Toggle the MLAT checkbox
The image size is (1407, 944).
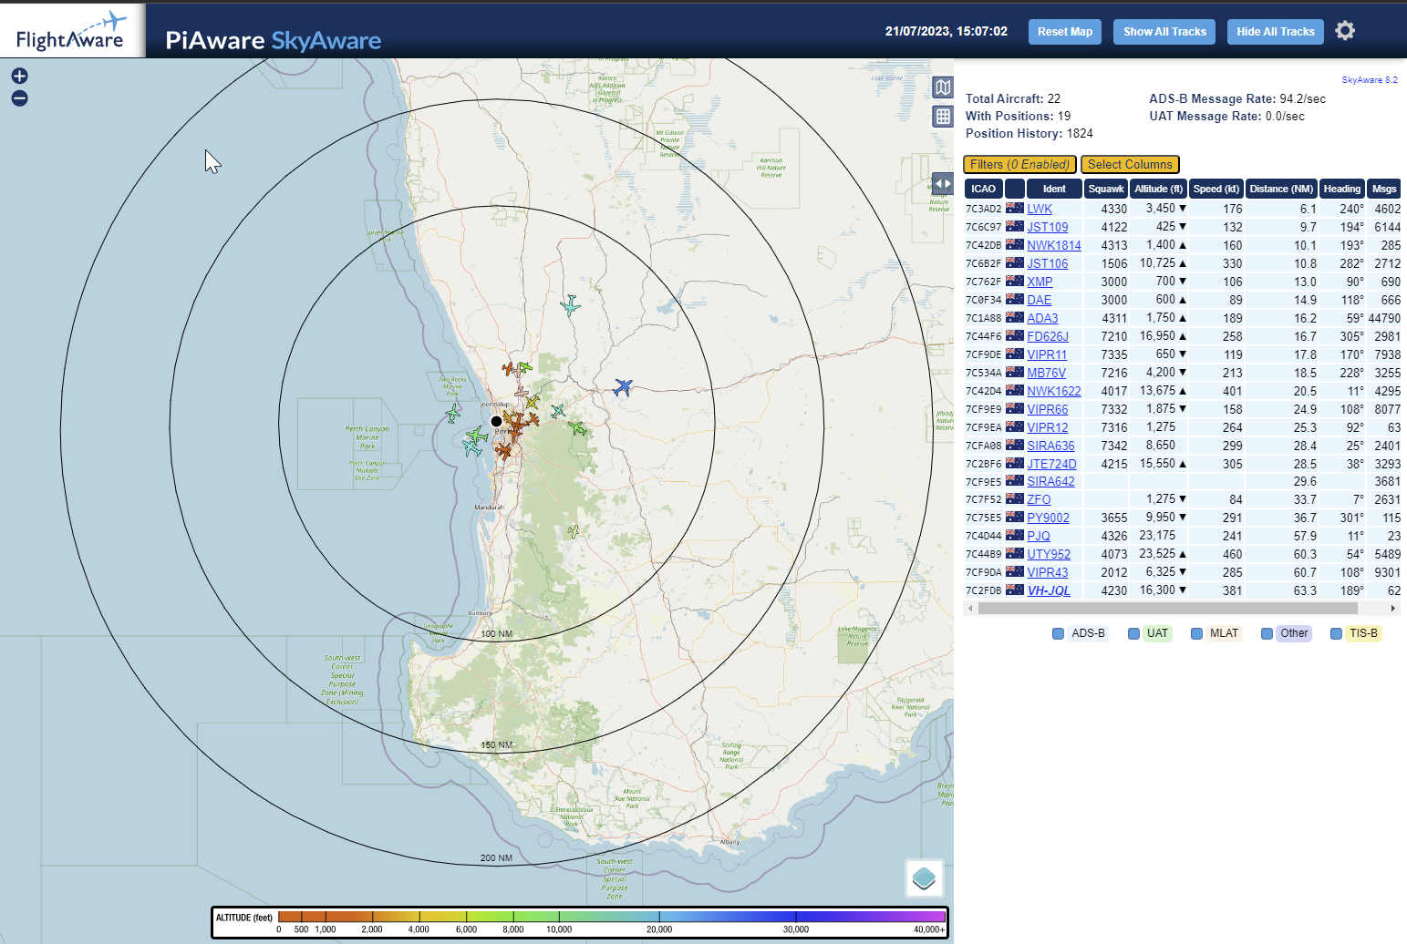click(x=1196, y=632)
